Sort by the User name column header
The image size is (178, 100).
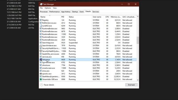point(98,17)
